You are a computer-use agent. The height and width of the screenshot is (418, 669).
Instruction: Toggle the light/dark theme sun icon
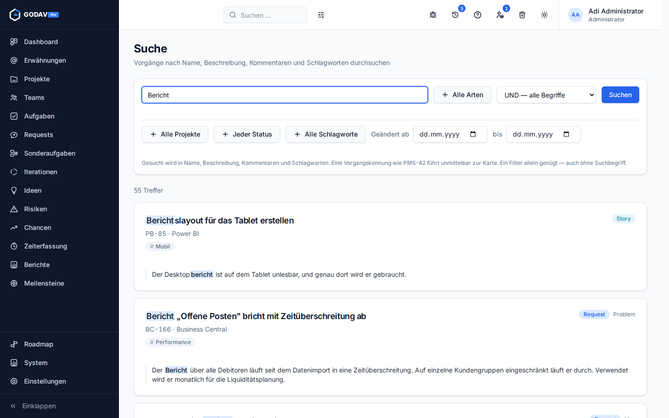pos(544,15)
